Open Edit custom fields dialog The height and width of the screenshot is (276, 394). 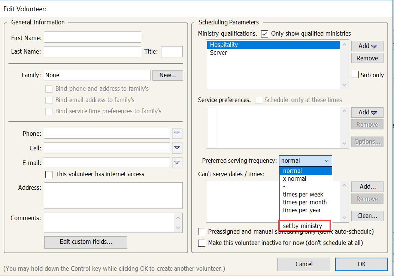86,242
